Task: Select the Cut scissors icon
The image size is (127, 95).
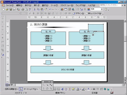Action: pos(35,9)
